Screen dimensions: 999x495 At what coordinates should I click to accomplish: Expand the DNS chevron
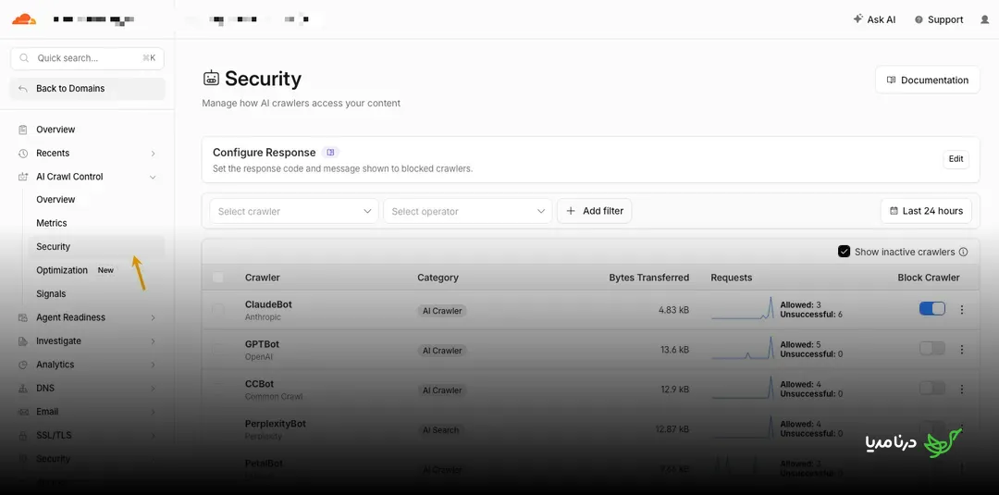pyautogui.click(x=153, y=388)
